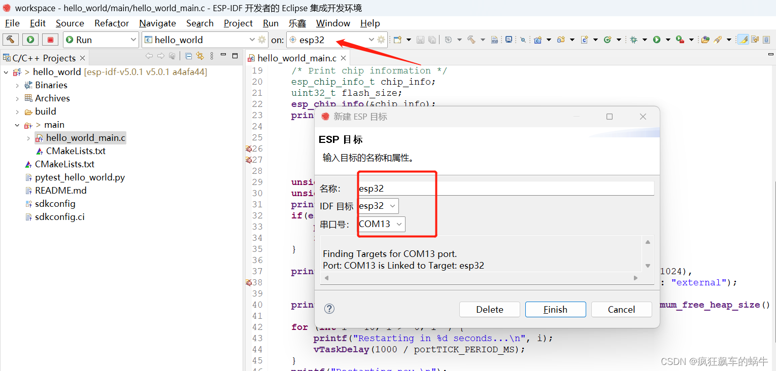This screenshot has width=776, height=371.
Task: Open the Project menu
Action: [238, 23]
